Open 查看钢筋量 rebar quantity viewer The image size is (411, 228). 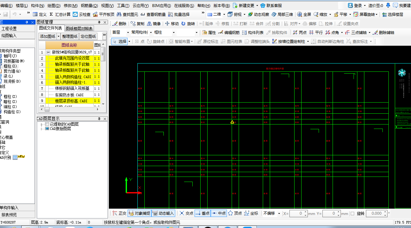pos(153,14)
